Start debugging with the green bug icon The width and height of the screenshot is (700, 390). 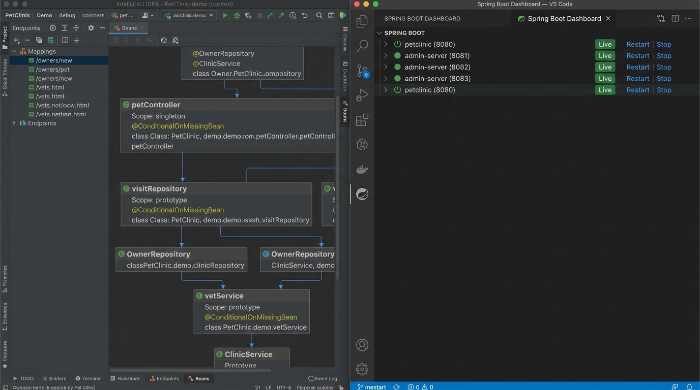pyautogui.click(x=237, y=16)
